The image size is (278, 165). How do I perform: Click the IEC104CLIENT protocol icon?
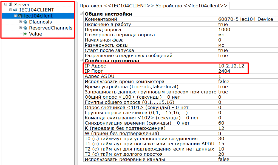coord(15,10)
